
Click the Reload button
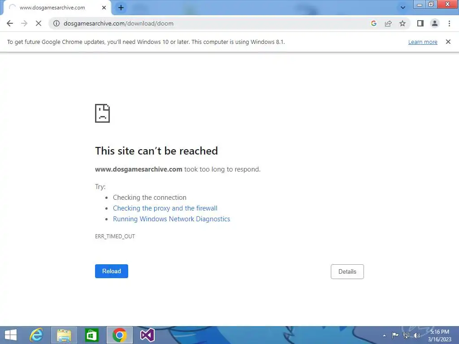(x=112, y=271)
